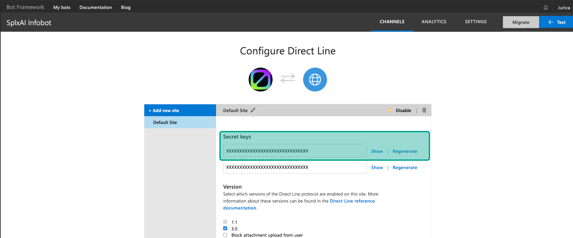Image resolution: width=573 pixels, height=238 pixels.
Task: Enable Block attachment upload from user
Action: tap(225, 235)
